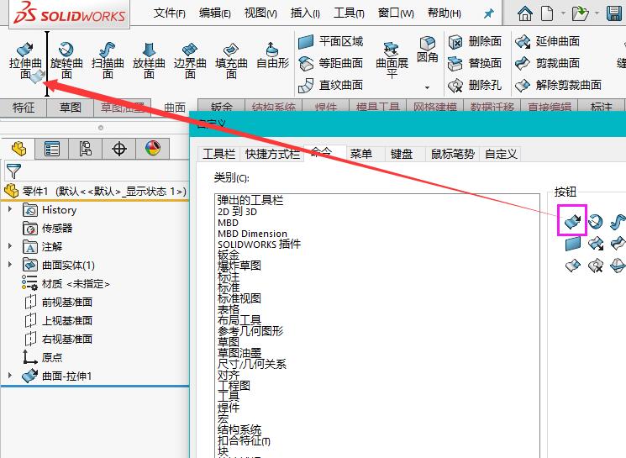The height and width of the screenshot is (458, 626).
Task: Switch to the 特征 ribbon tab
Action: tap(24, 108)
